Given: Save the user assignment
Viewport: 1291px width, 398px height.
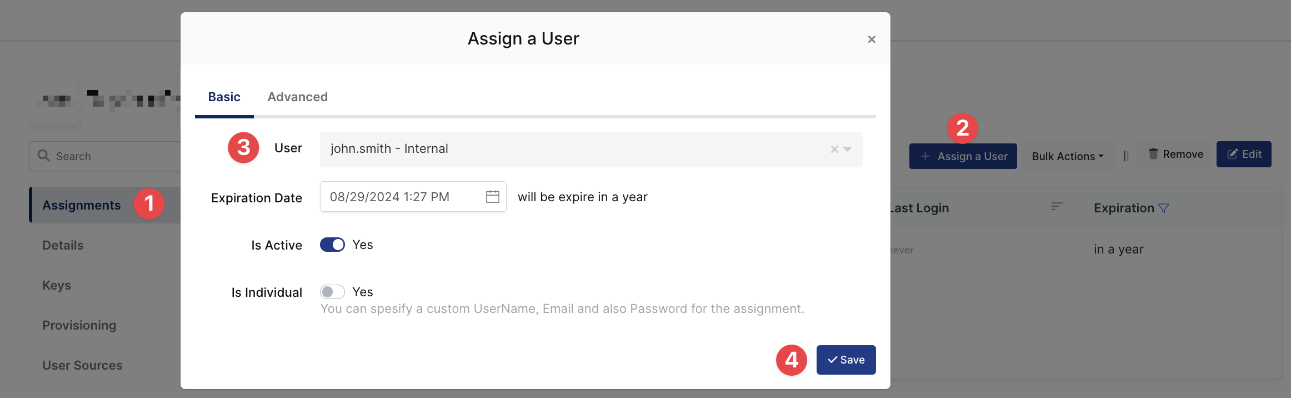Looking at the screenshot, I should pyautogui.click(x=845, y=360).
